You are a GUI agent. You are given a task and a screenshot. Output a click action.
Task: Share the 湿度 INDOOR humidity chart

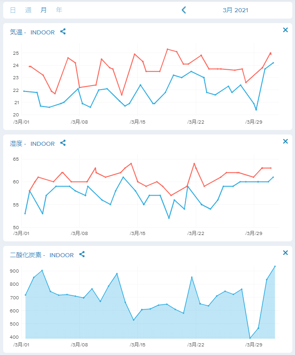63,143
